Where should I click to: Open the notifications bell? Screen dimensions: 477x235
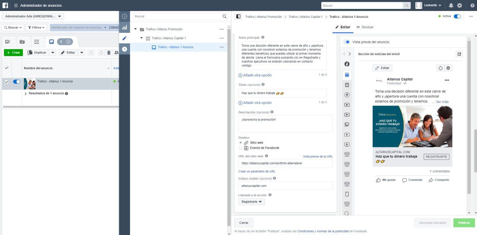tap(451, 6)
